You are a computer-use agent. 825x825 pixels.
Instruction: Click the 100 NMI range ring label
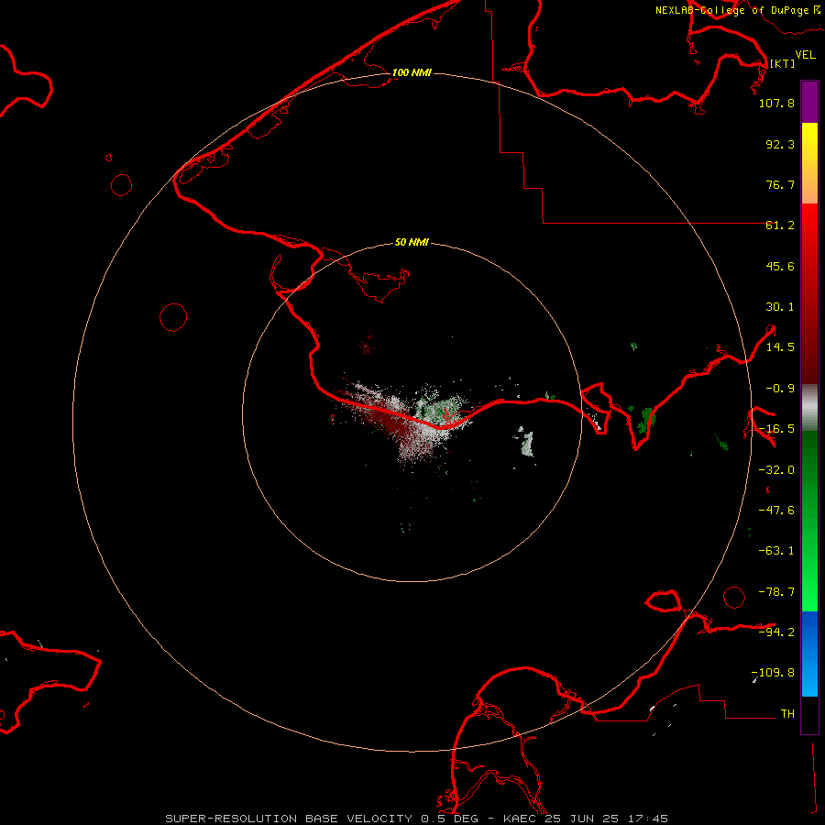(x=412, y=72)
